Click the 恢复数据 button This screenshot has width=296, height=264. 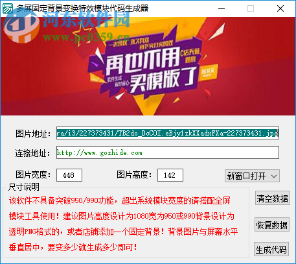pos(272,225)
